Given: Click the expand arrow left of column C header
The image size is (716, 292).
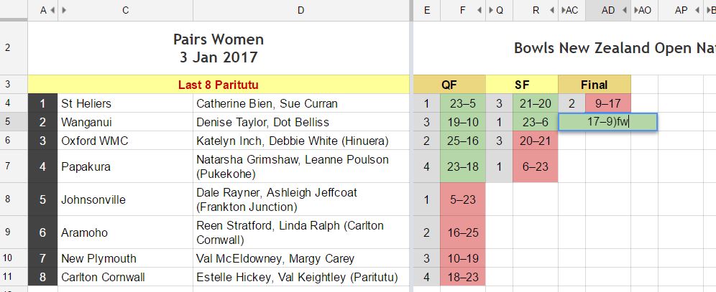Looking at the screenshot, I should [x=63, y=10].
